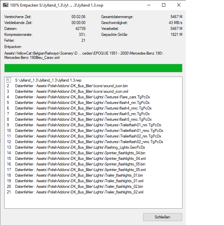
Task: Select the error entry for sound_icon.bin
Action: 72,86
